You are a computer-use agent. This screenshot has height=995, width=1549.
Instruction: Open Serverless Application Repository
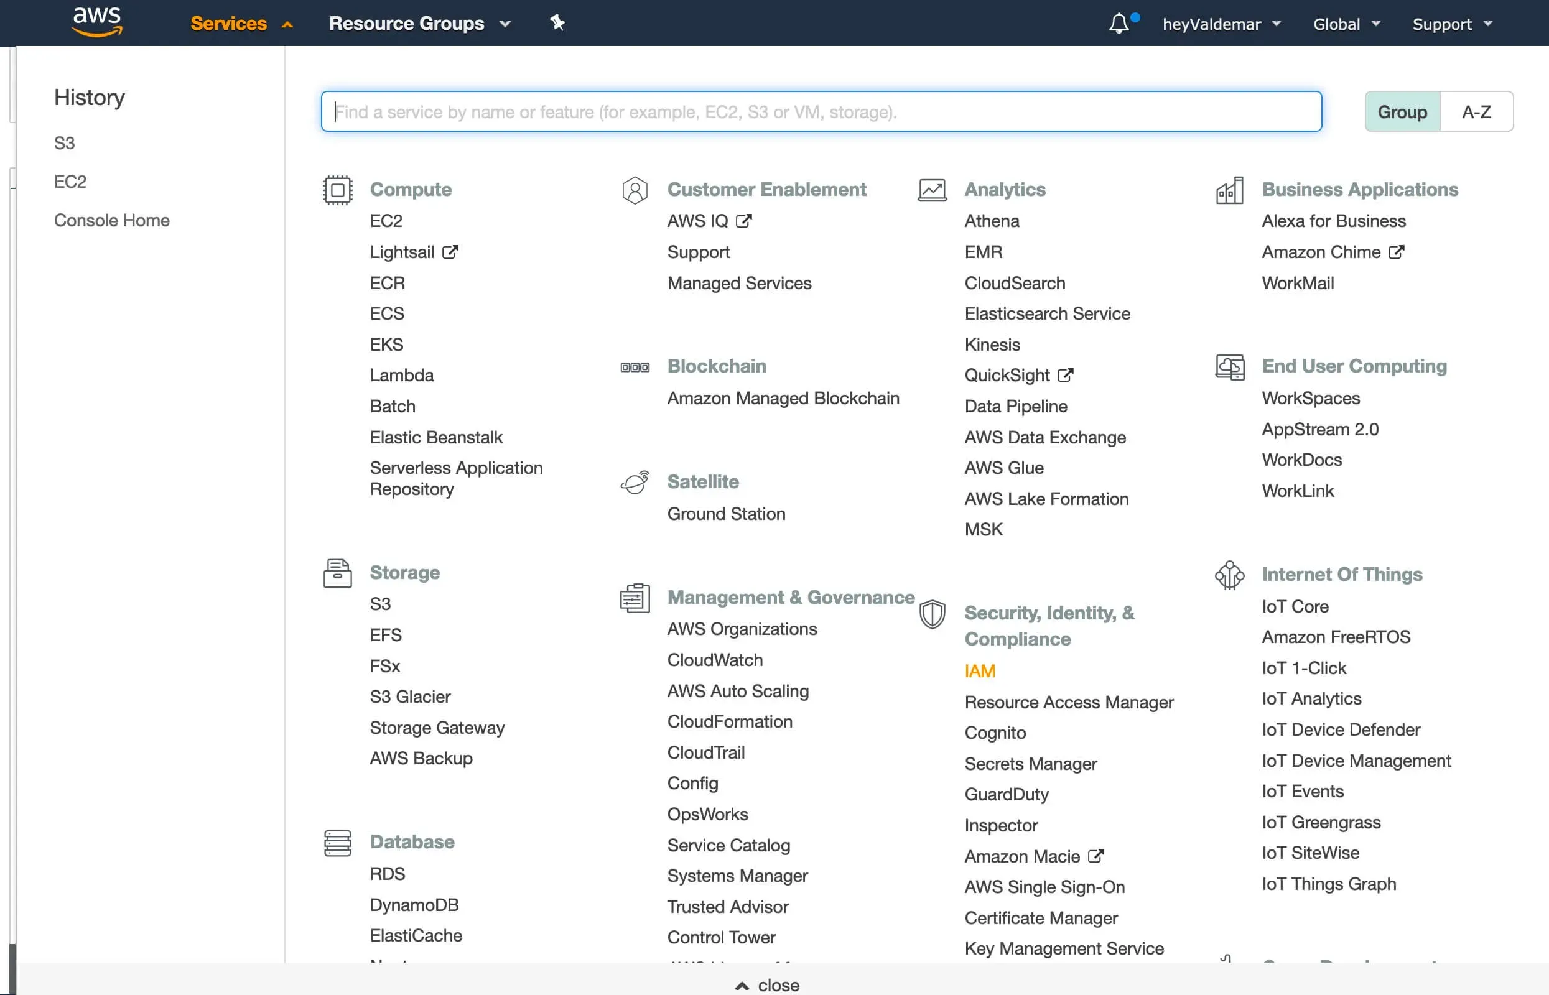(x=456, y=478)
